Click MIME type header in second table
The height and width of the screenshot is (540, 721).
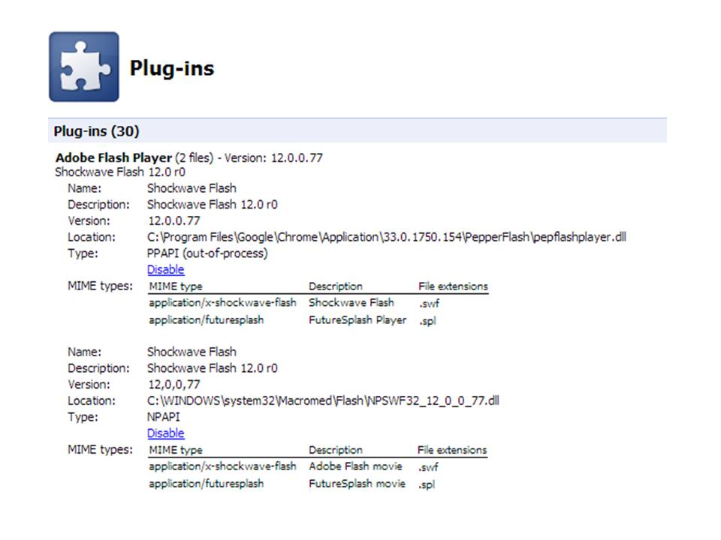tap(176, 450)
